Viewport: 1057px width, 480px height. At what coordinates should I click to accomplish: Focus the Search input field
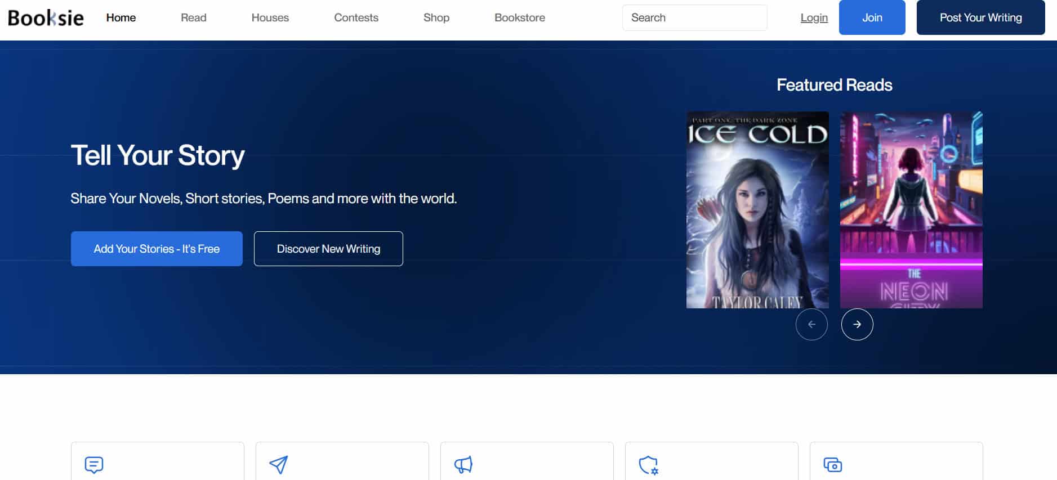pyautogui.click(x=694, y=18)
